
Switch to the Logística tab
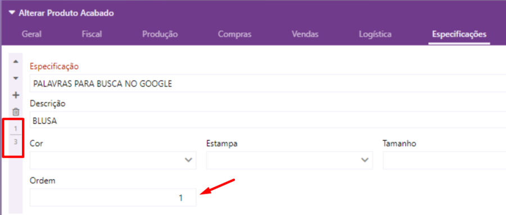[376, 34]
